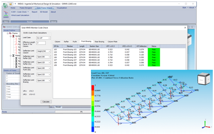The image size is (214, 134).
Task: Open the Rafter results tab
Action: (x=66, y=42)
